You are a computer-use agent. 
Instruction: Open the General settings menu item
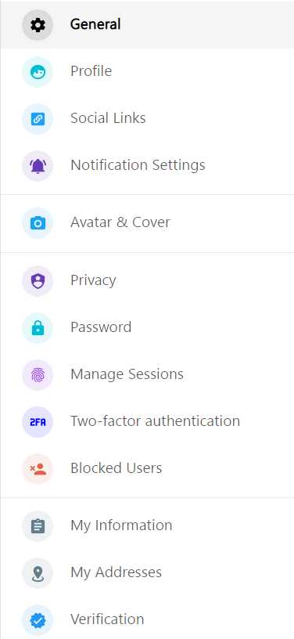[x=147, y=24]
